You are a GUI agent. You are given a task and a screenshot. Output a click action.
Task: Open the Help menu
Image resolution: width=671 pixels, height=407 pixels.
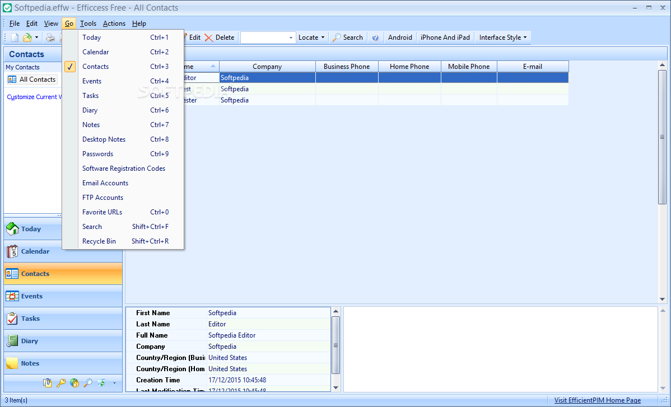tap(139, 24)
